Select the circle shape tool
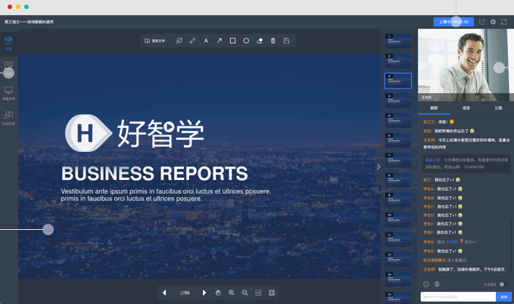This screenshot has width=514, height=304. coord(246,41)
